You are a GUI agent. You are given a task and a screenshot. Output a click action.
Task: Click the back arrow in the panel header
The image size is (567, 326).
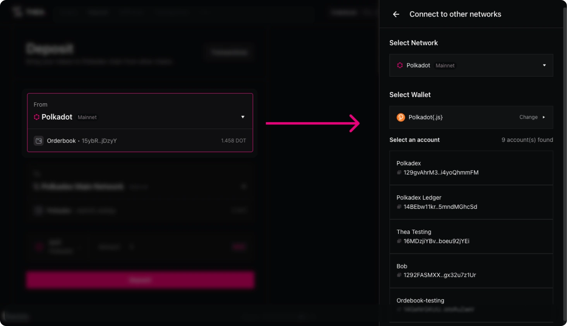point(396,14)
